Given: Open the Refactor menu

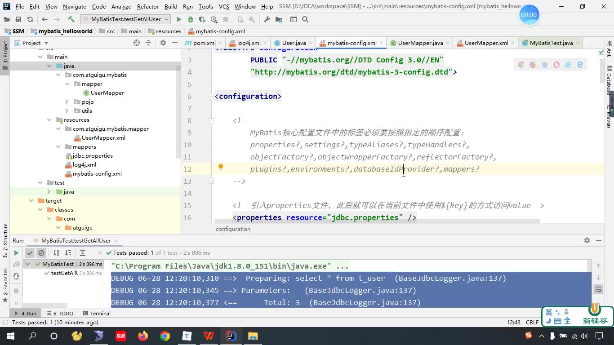Looking at the screenshot, I should 148,6.
